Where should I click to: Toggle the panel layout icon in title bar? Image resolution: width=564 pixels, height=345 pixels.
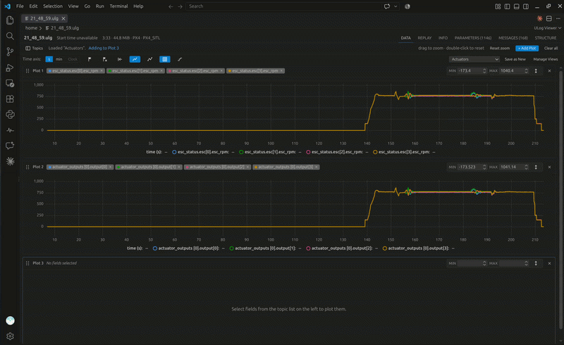point(517,6)
